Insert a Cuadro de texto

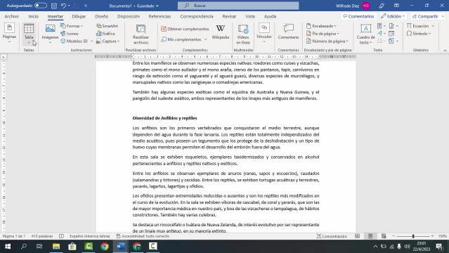point(365,34)
